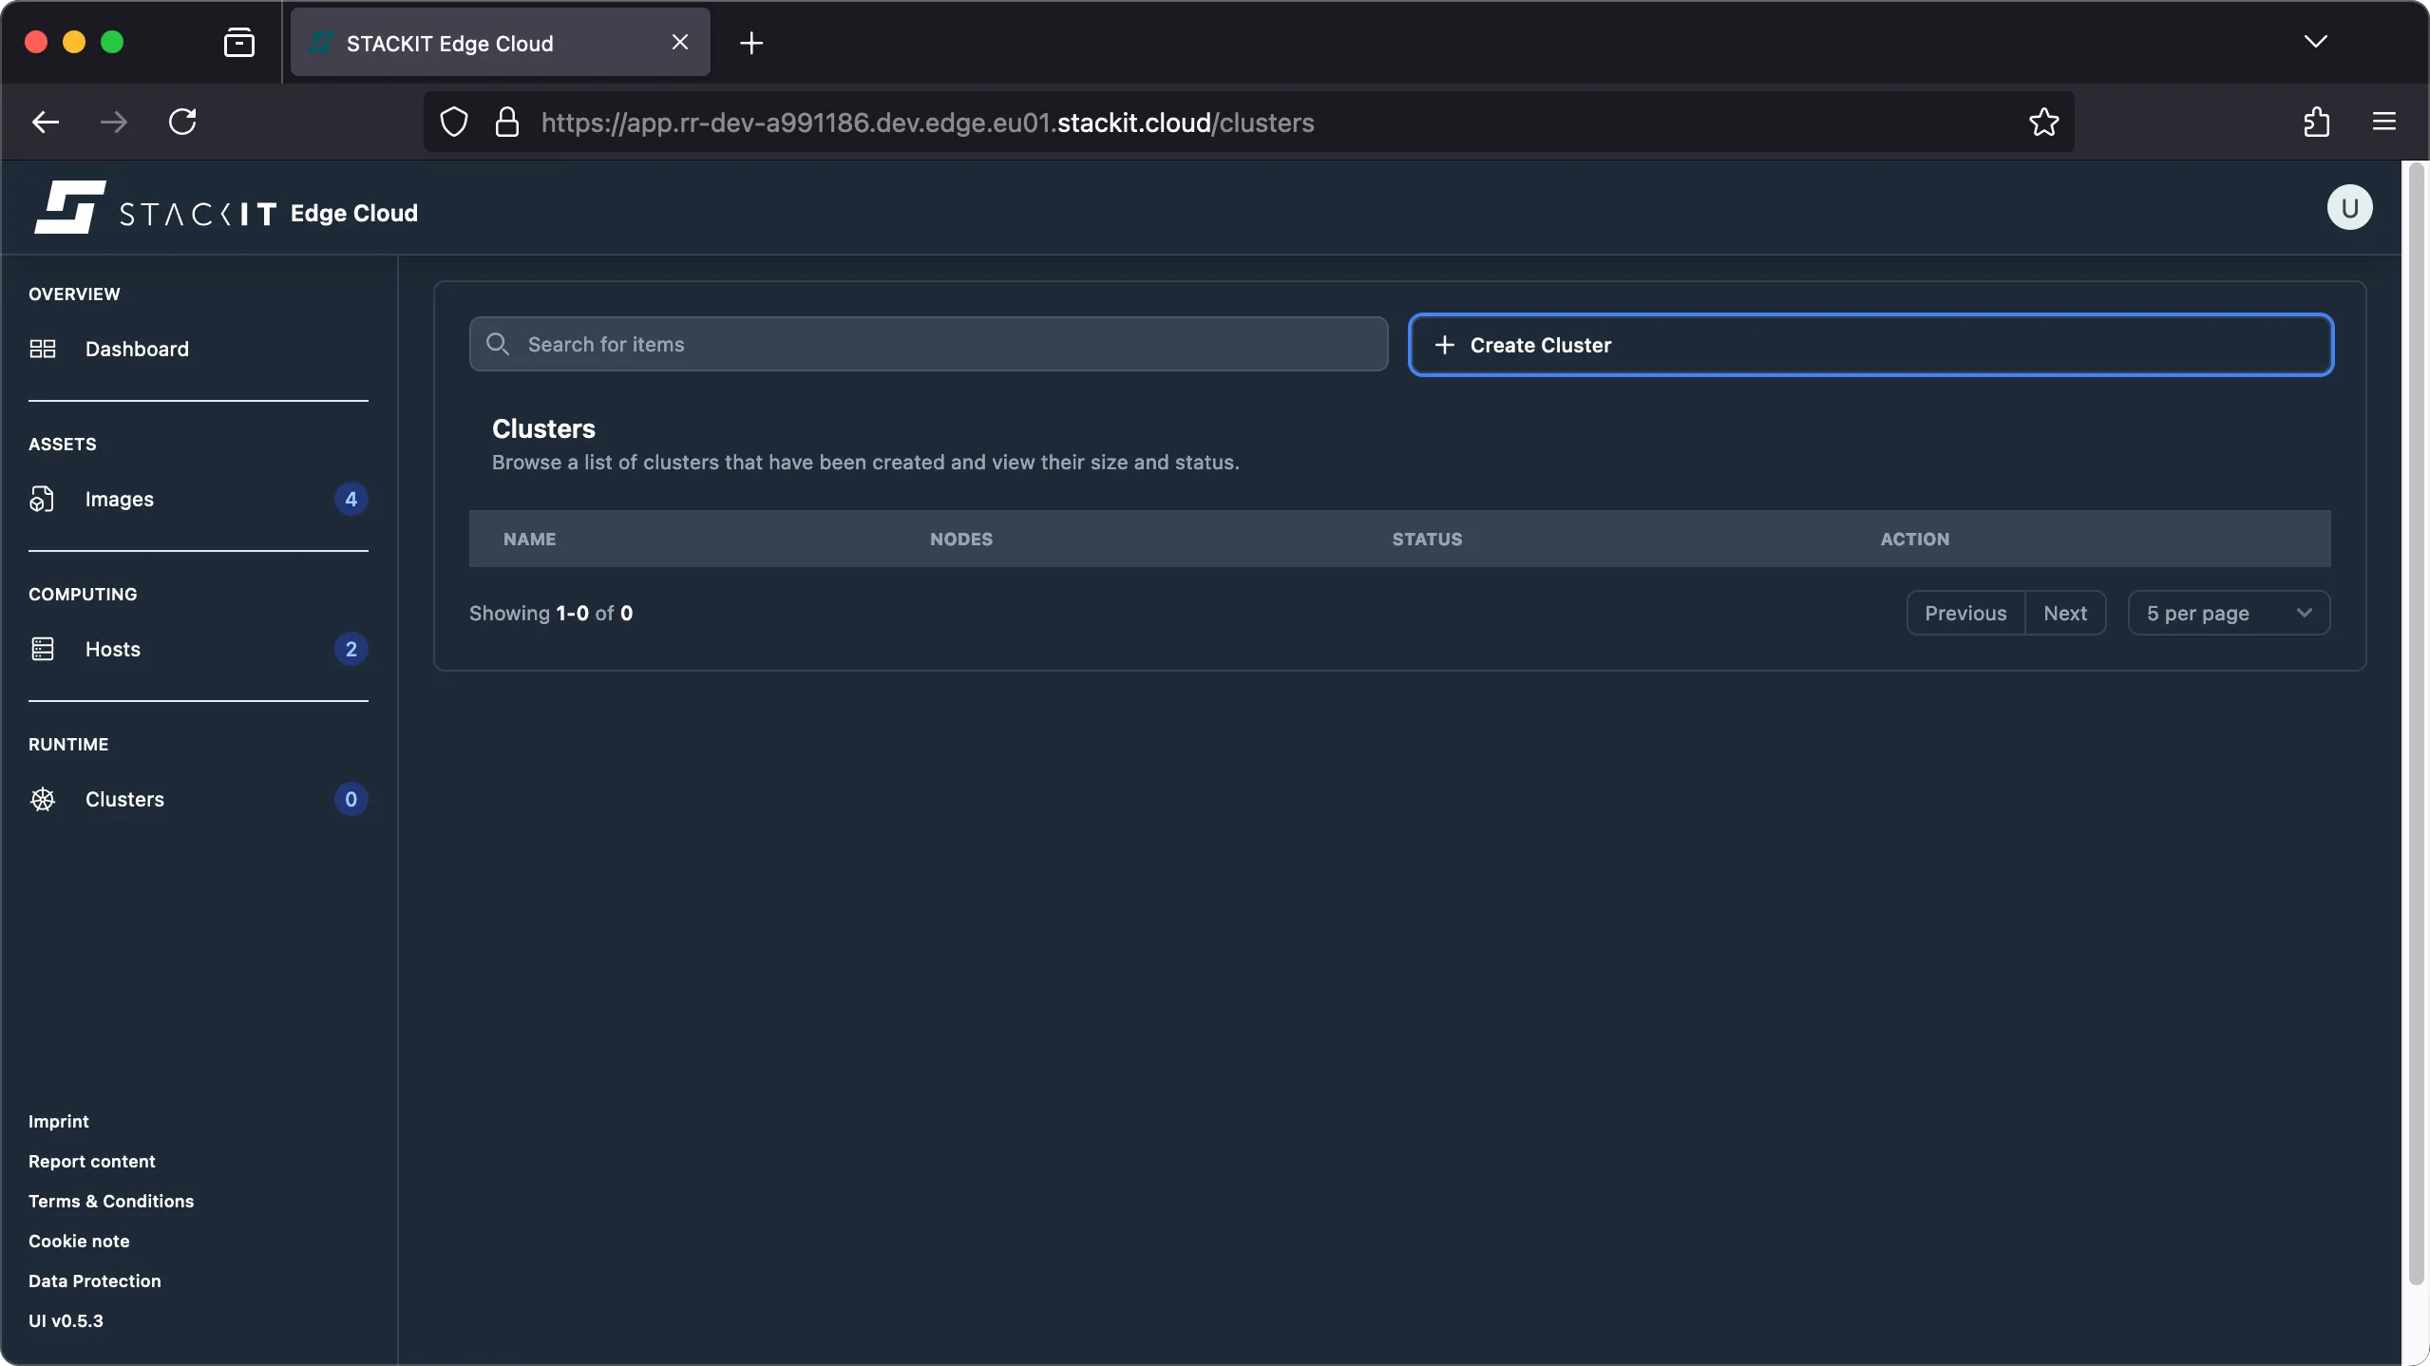Click the page reload icon
2430x1366 pixels.
[183, 122]
